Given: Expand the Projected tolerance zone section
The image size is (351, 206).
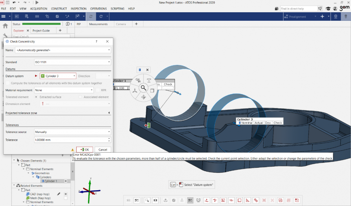Looking at the screenshot, I should click(x=109, y=113).
